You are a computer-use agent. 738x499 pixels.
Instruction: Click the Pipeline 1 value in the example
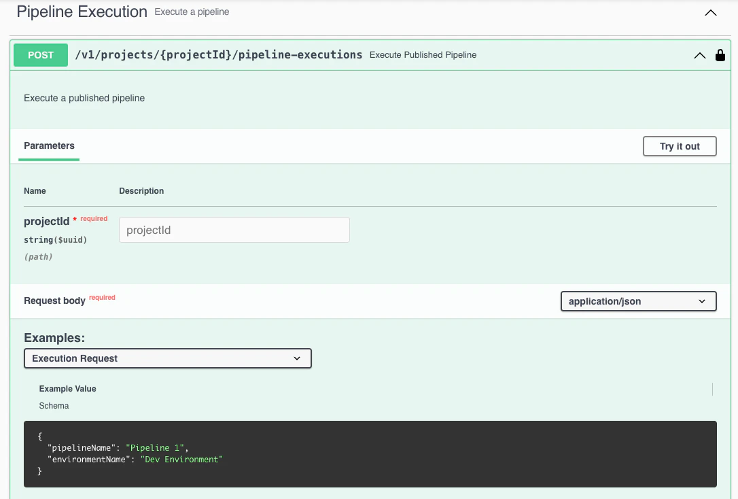[155, 447]
